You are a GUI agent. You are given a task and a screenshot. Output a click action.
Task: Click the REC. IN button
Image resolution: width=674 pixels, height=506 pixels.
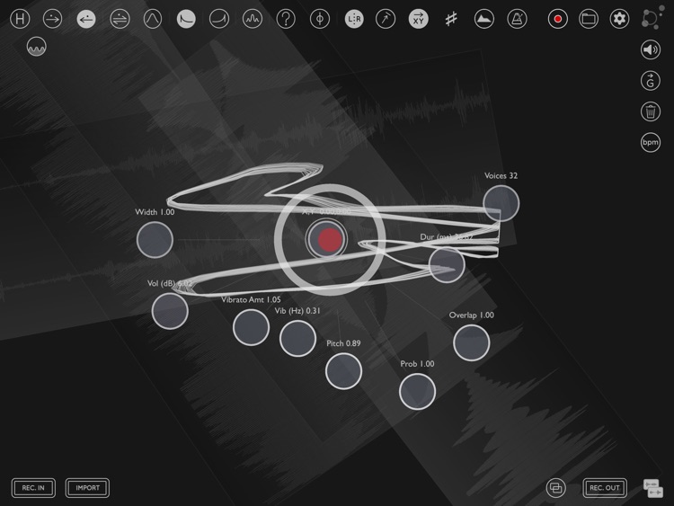coord(33,488)
